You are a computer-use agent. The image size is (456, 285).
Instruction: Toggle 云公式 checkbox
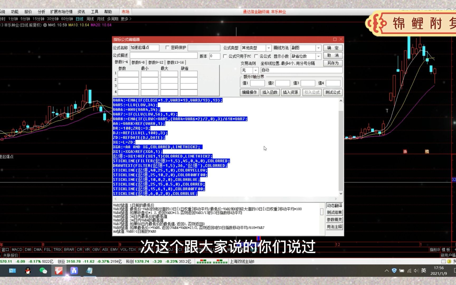256,56
